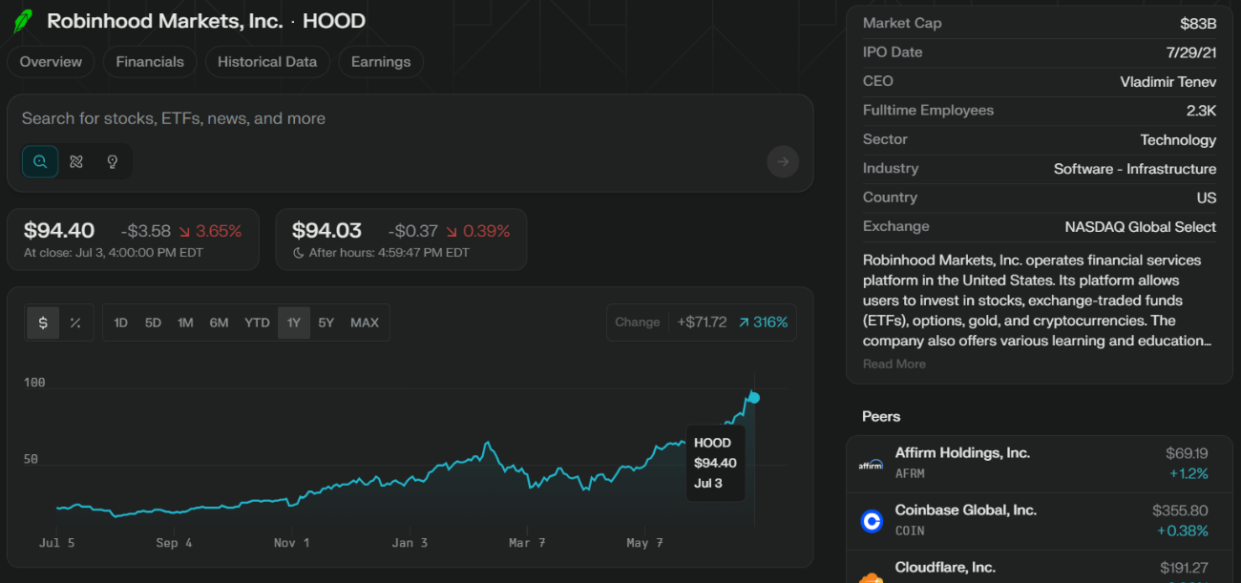The height and width of the screenshot is (583, 1241).
Task: Click CEO name Vladimir Tenev
Action: 1168,82
